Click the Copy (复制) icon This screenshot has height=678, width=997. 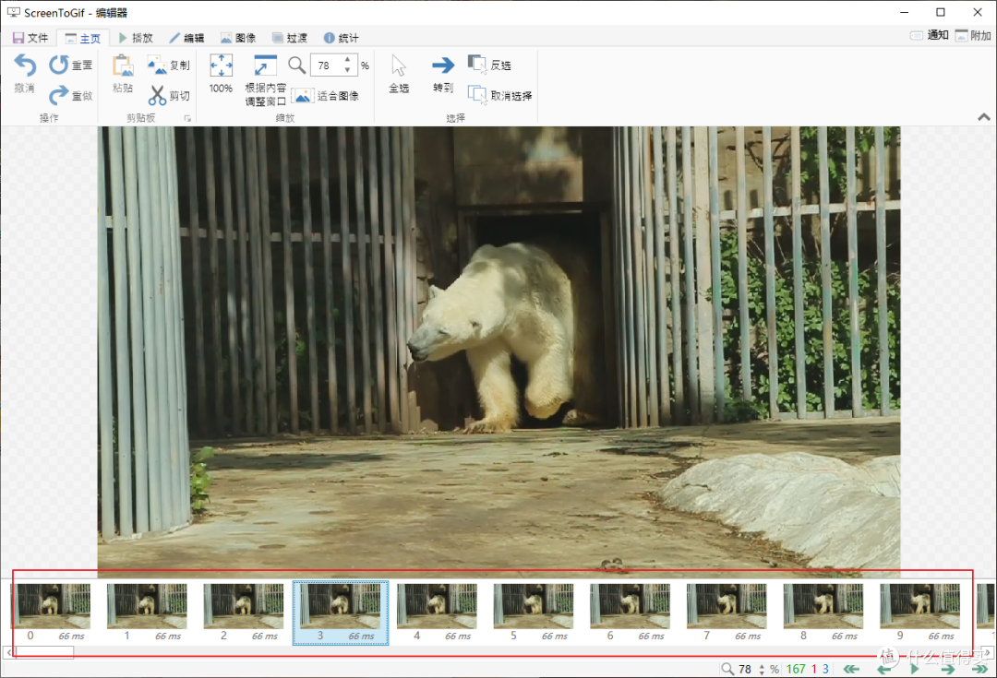click(x=157, y=65)
